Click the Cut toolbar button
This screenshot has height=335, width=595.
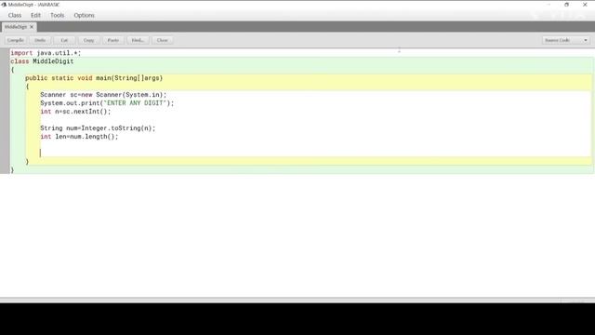coord(64,40)
